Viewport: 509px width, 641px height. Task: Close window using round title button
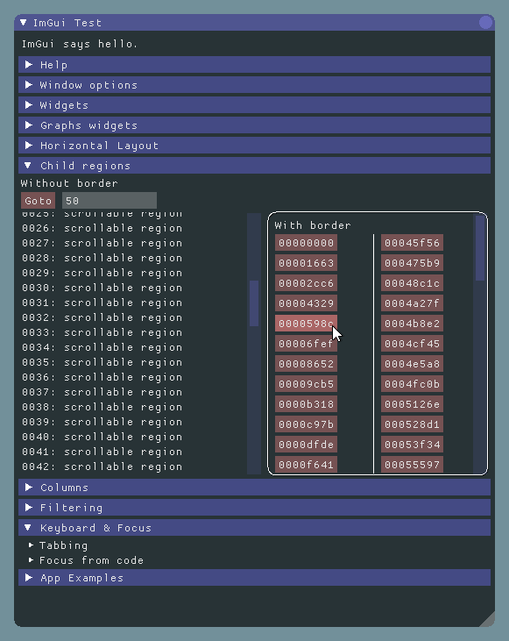[485, 23]
